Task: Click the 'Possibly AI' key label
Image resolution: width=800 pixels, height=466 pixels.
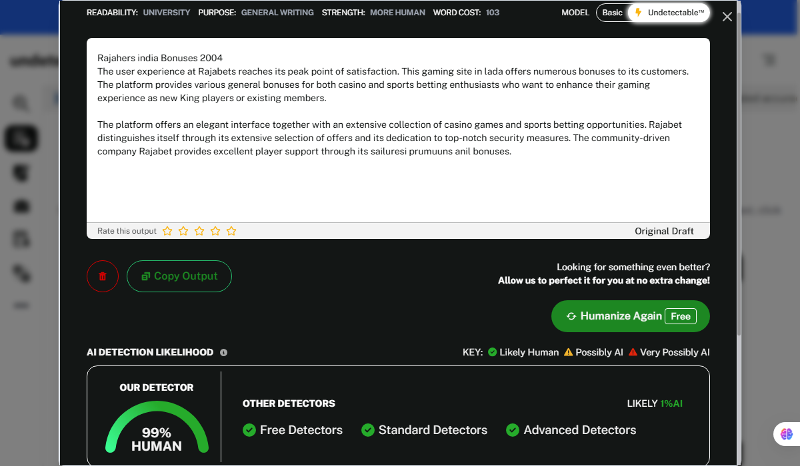Action: click(599, 352)
